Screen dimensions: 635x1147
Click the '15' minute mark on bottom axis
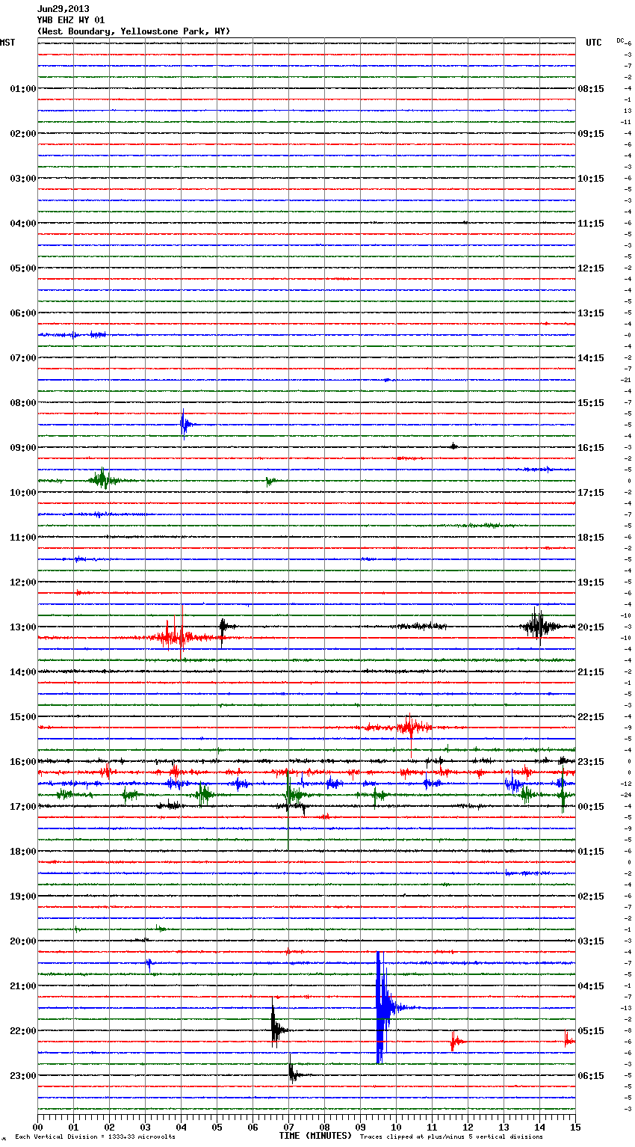tap(574, 1127)
